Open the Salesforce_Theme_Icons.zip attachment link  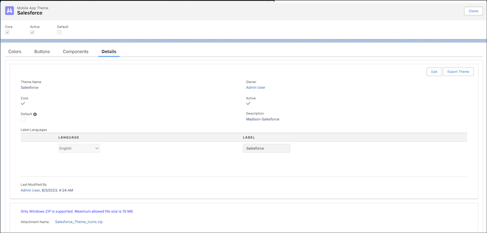[79, 222]
